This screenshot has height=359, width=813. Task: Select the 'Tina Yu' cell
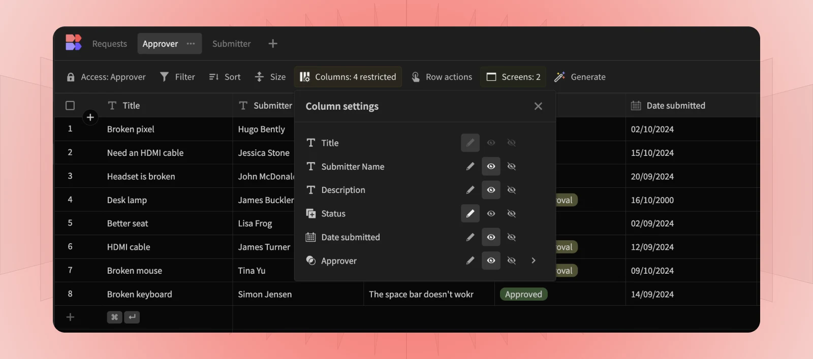[x=264, y=271]
